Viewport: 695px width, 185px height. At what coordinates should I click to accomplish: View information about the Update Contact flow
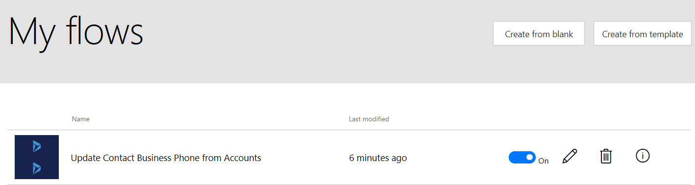pos(643,156)
